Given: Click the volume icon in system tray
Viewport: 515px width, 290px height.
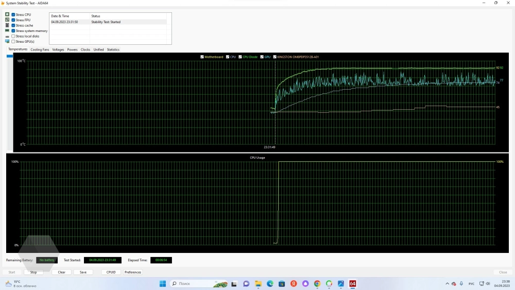Looking at the screenshot, I should (x=488, y=284).
